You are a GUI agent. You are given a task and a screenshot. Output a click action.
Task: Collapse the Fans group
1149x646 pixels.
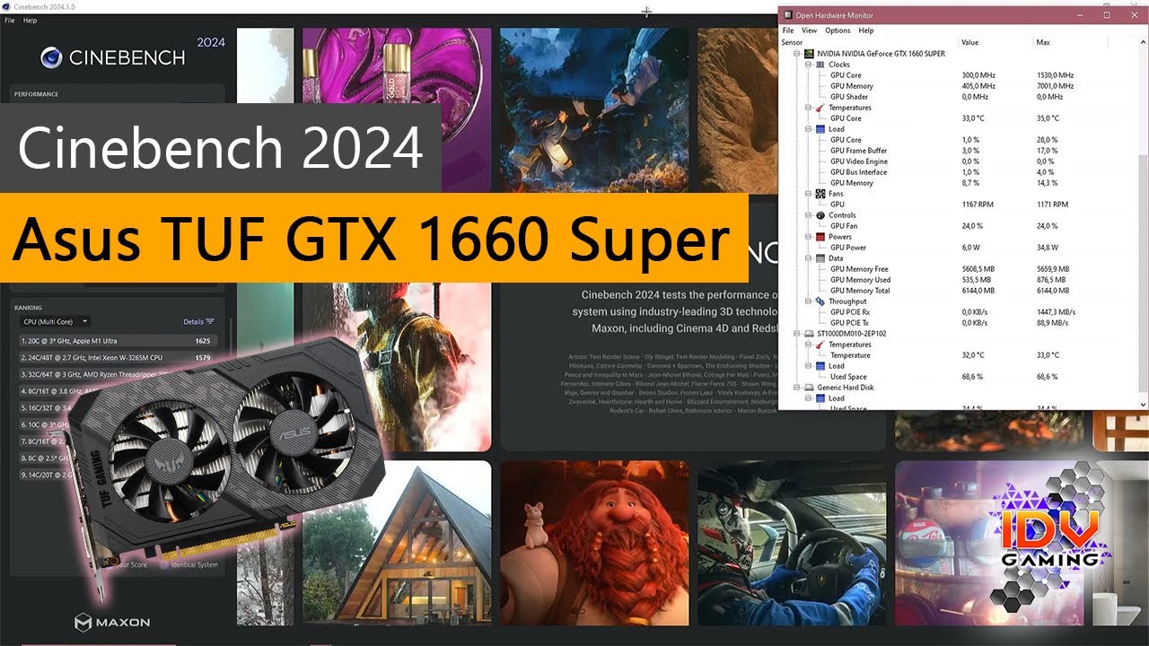pyautogui.click(x=808, y=194)
